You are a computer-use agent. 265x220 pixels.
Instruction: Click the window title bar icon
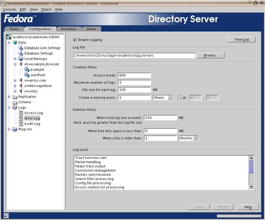[x=4, y=3]
